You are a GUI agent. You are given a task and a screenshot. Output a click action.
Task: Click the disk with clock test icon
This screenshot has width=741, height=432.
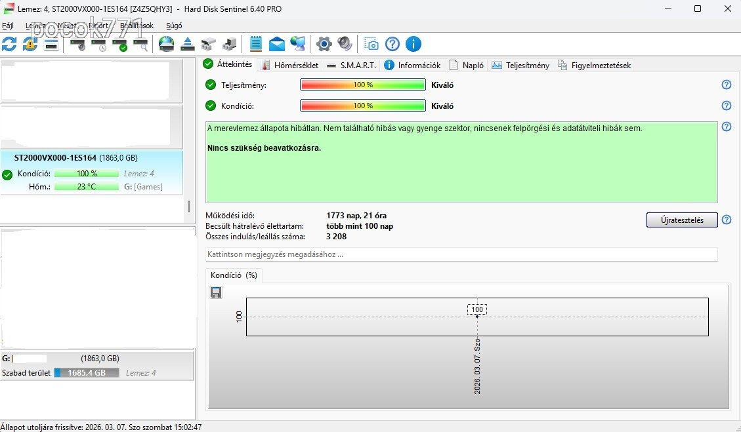coord(99,45)
